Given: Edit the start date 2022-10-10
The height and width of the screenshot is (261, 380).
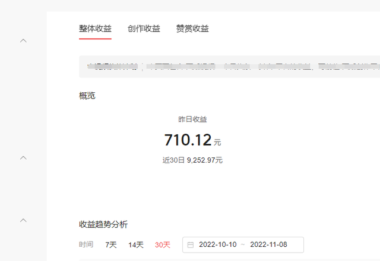Looking at the screenshot, I should click(217, 245).
